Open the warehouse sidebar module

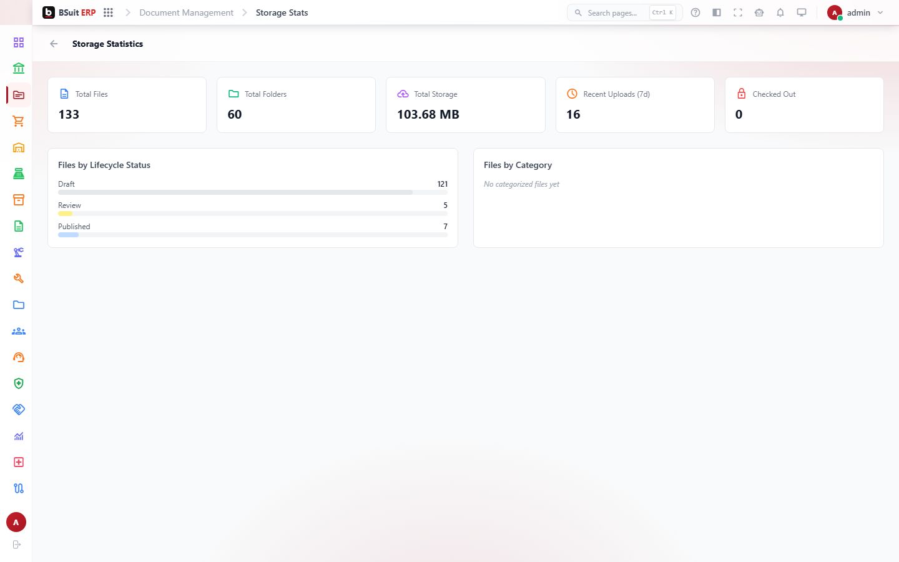(19, 147)
